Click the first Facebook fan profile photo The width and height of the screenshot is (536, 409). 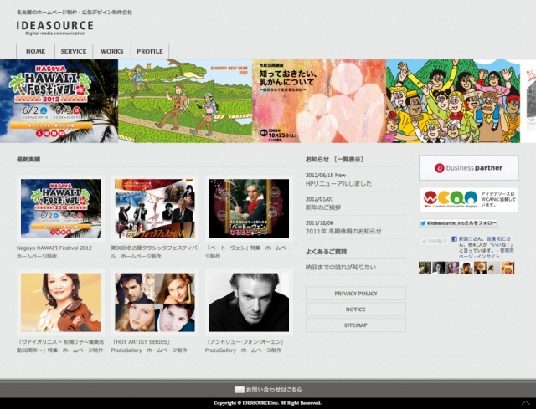(x=425, y=268)
